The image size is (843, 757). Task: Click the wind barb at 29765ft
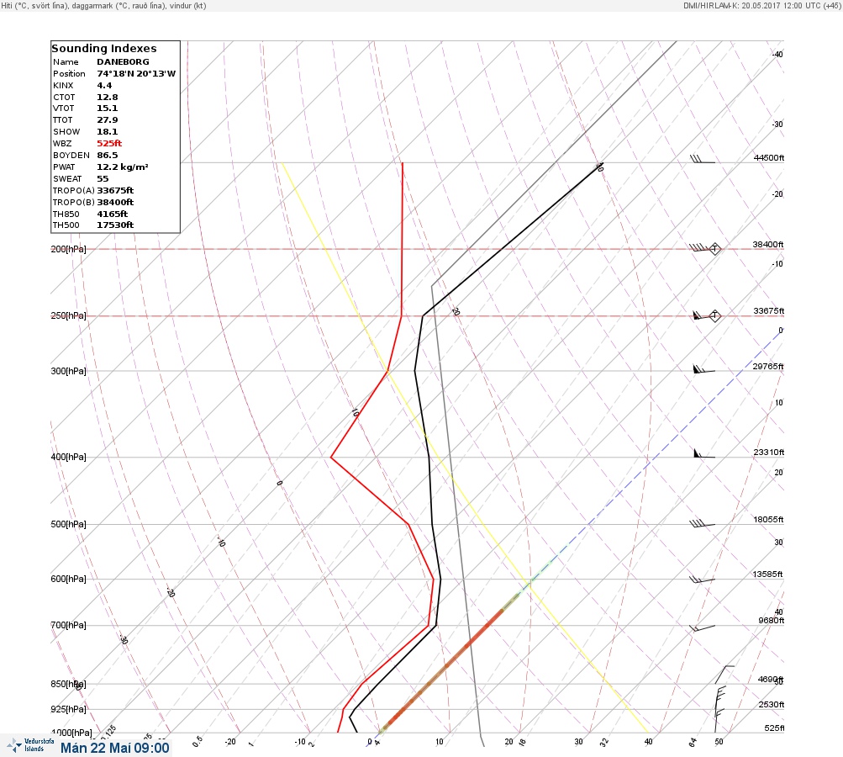tap(703, 369)
